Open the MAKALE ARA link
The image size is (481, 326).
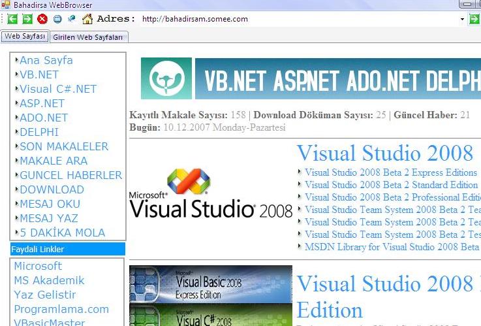(x=54, y=161)
